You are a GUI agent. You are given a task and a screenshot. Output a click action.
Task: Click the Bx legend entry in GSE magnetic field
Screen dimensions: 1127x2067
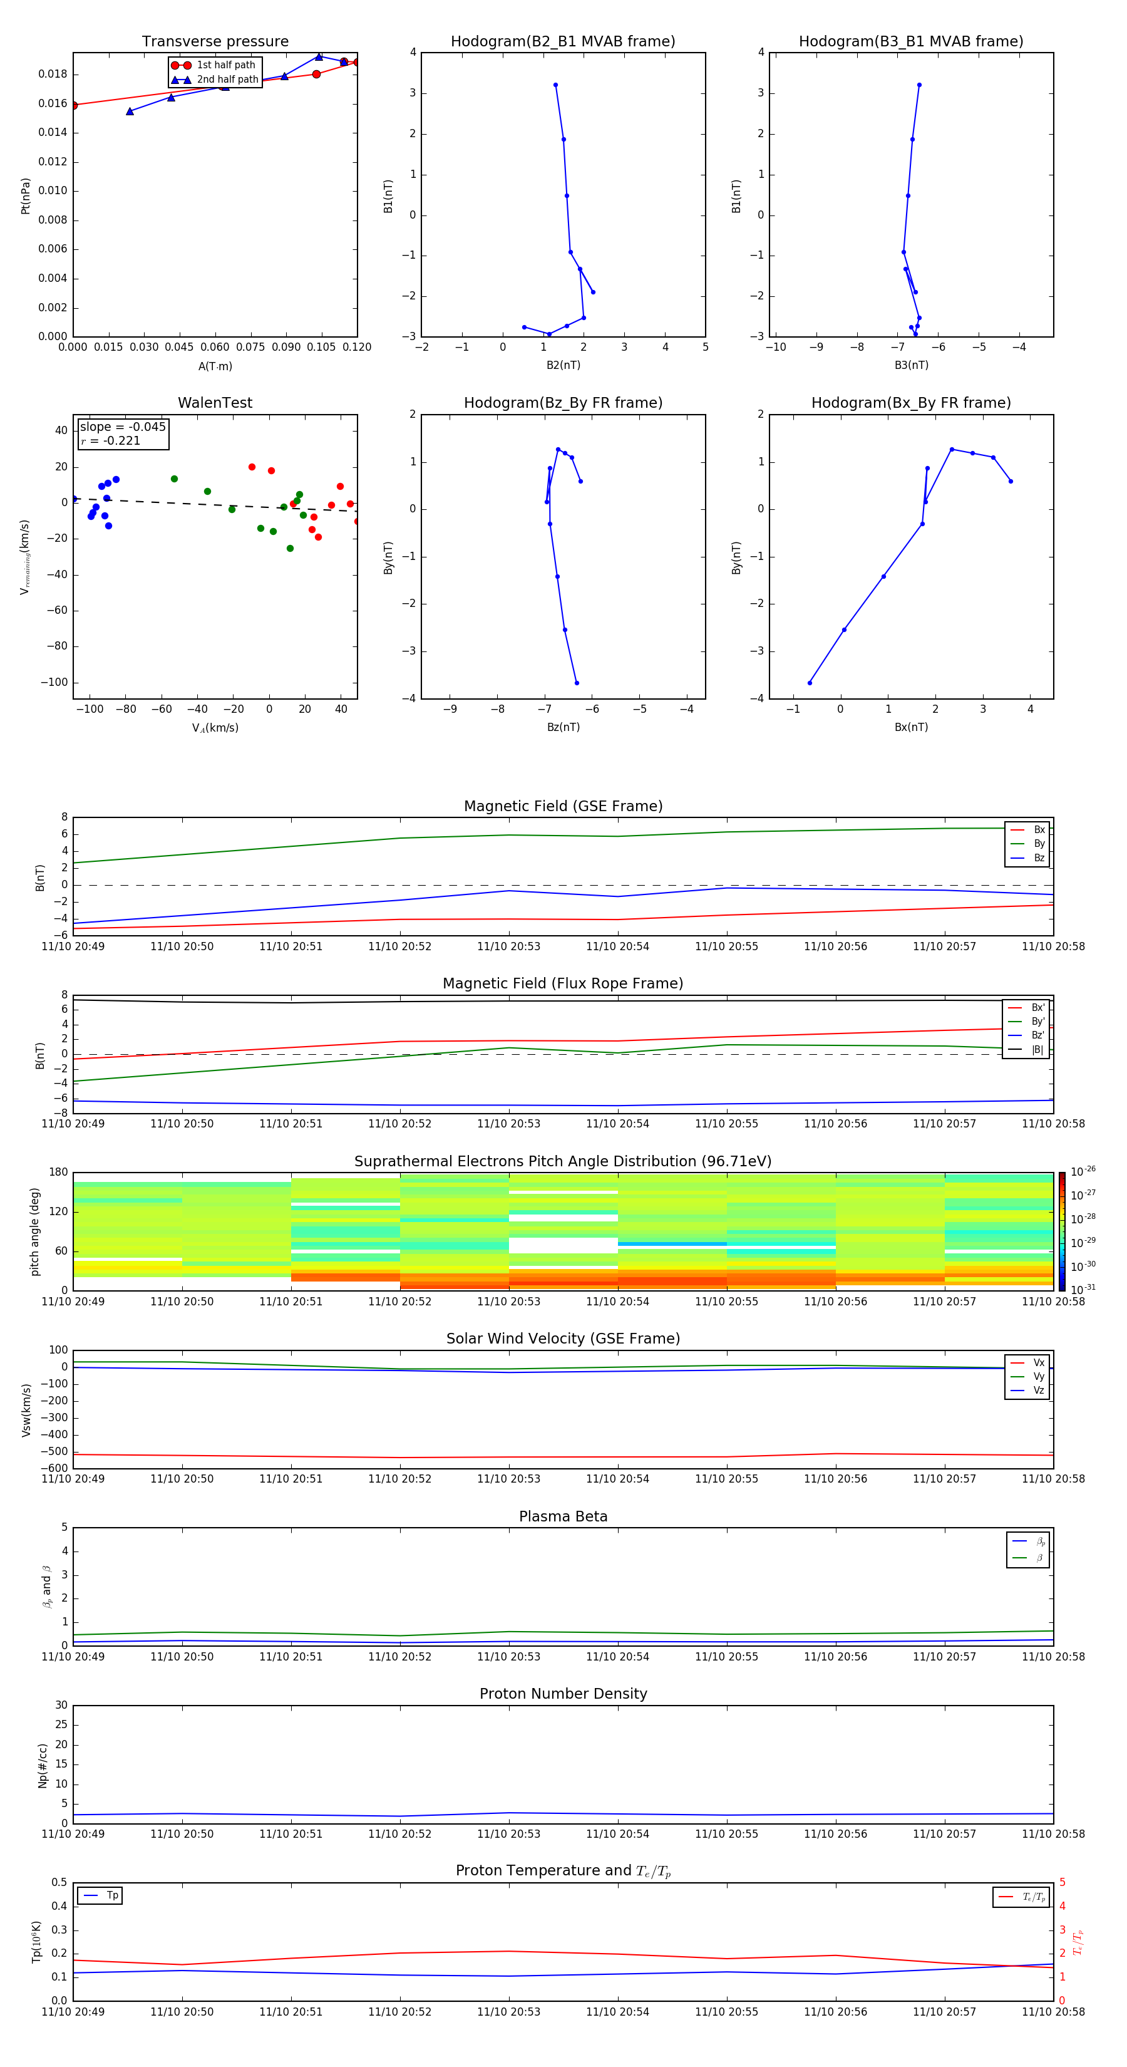[1028, 830]
